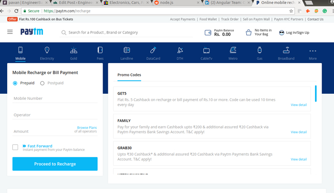The image size is (334, 193).
Task: Open Accept Payments link
Action: pyautogui.click(x=183, y=19)
